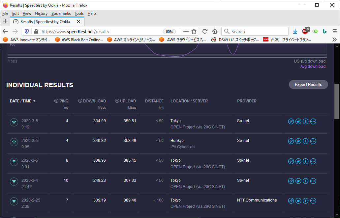Click the Export Results button
The width and height of the screenshot is (340, 218).
click(308, 85)
